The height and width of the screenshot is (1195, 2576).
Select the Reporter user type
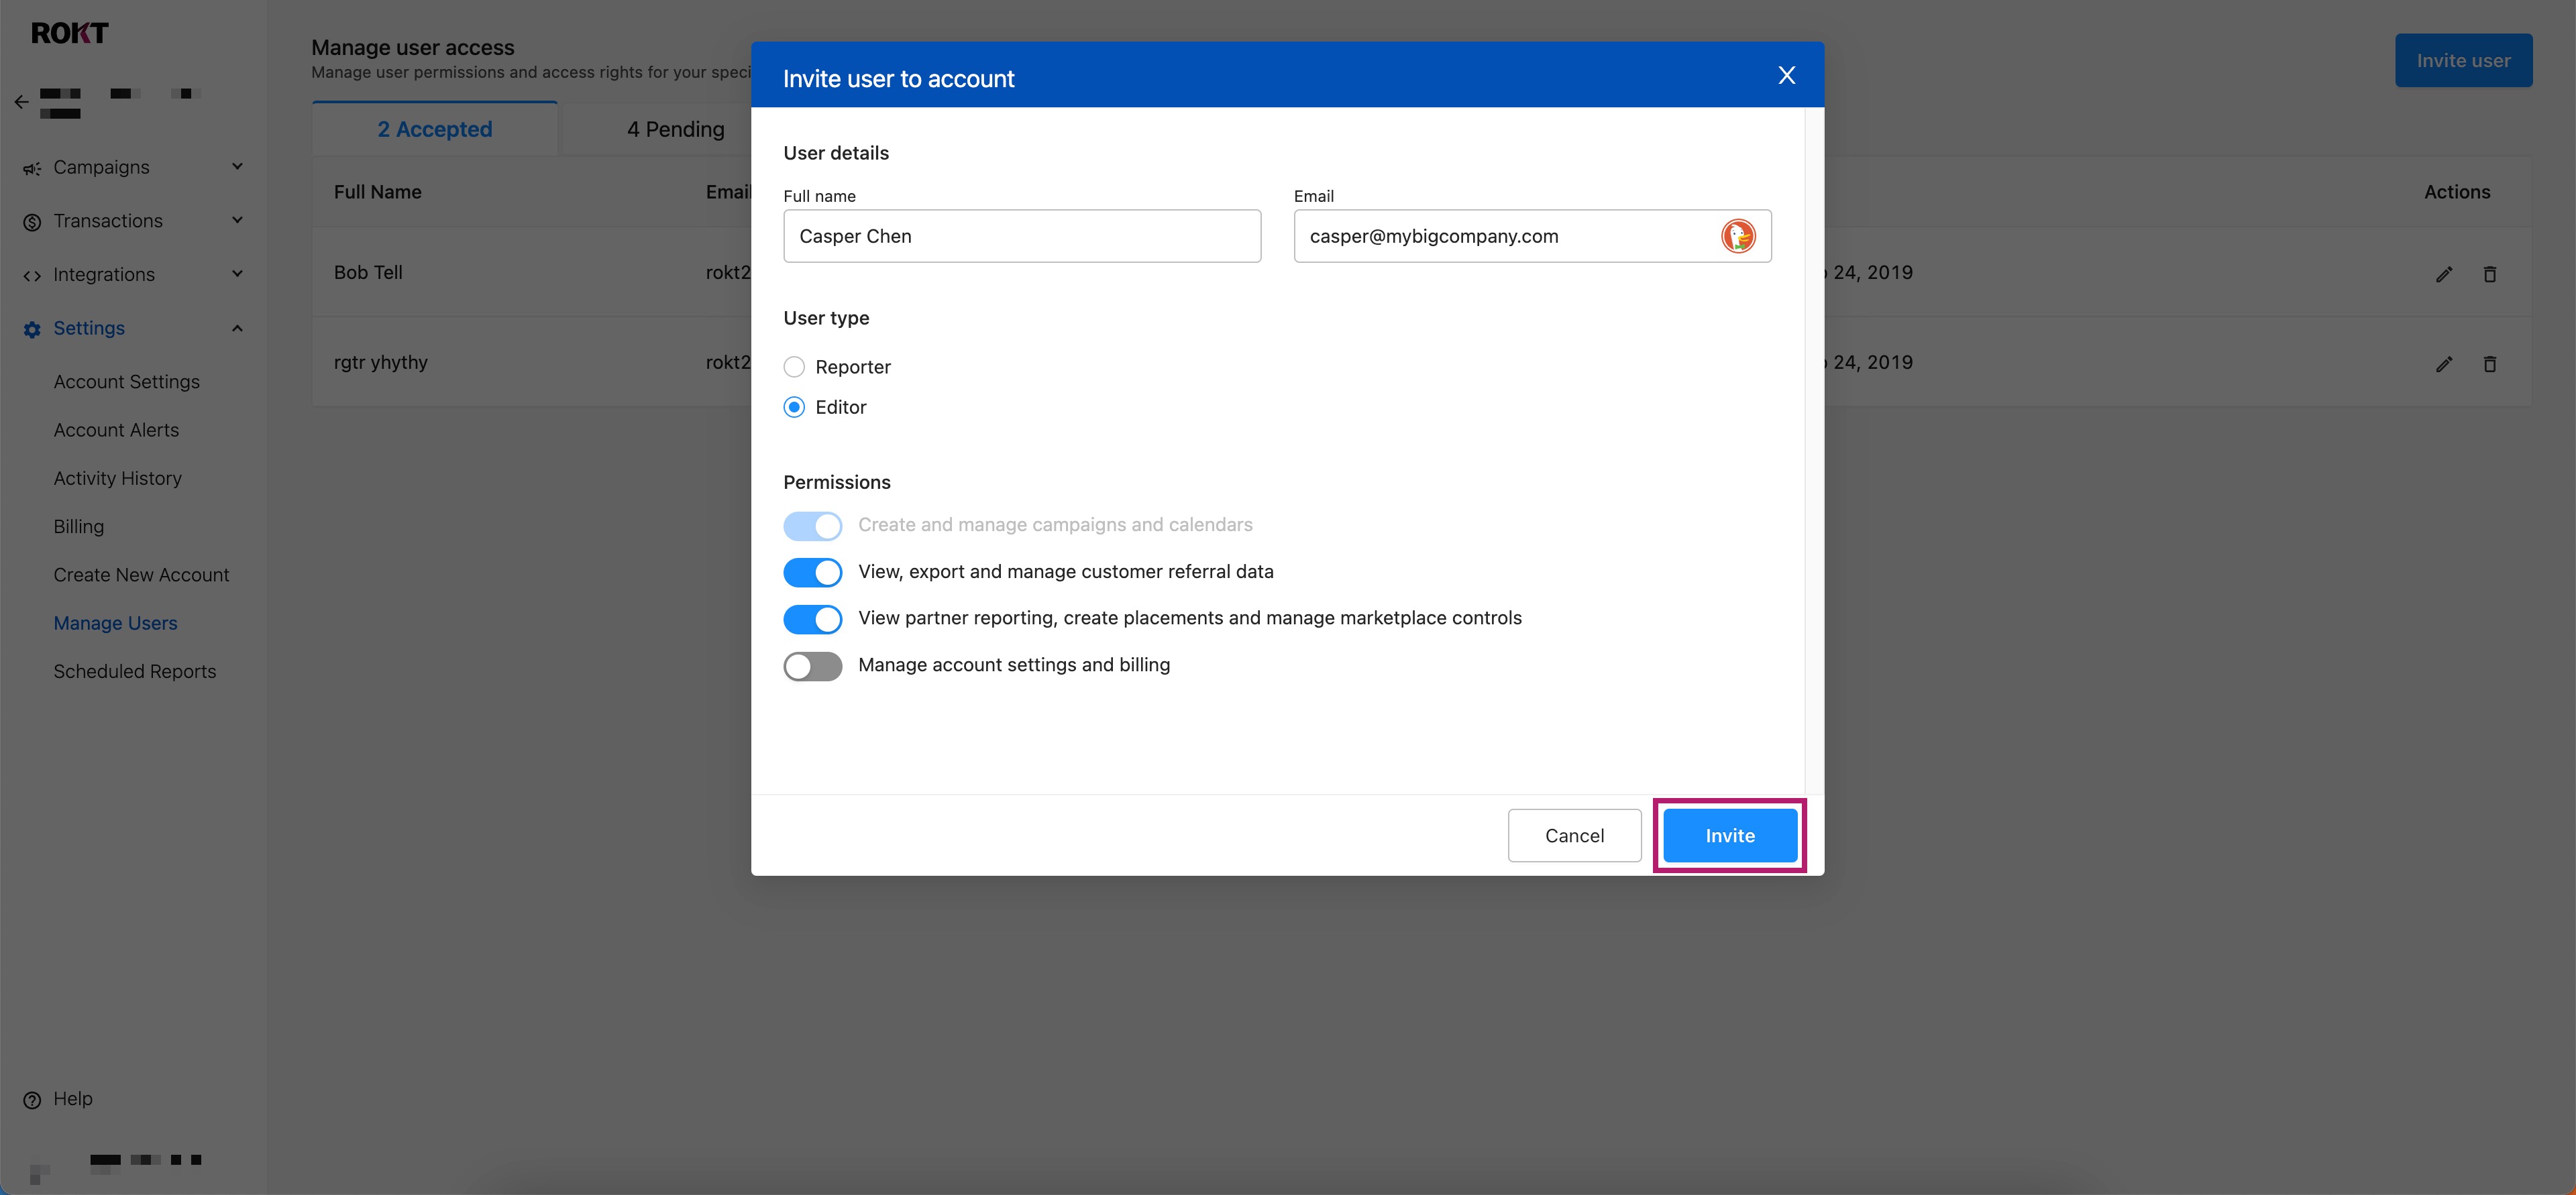794,367
